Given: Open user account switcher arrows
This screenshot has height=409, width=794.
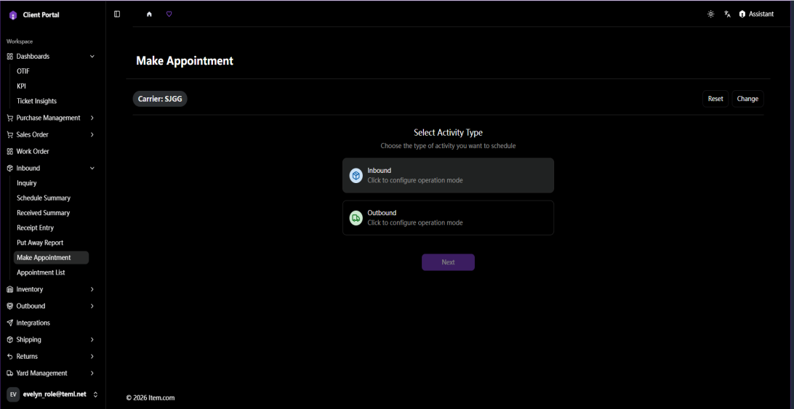Looking at the screenshot, I should click(95, 394).
